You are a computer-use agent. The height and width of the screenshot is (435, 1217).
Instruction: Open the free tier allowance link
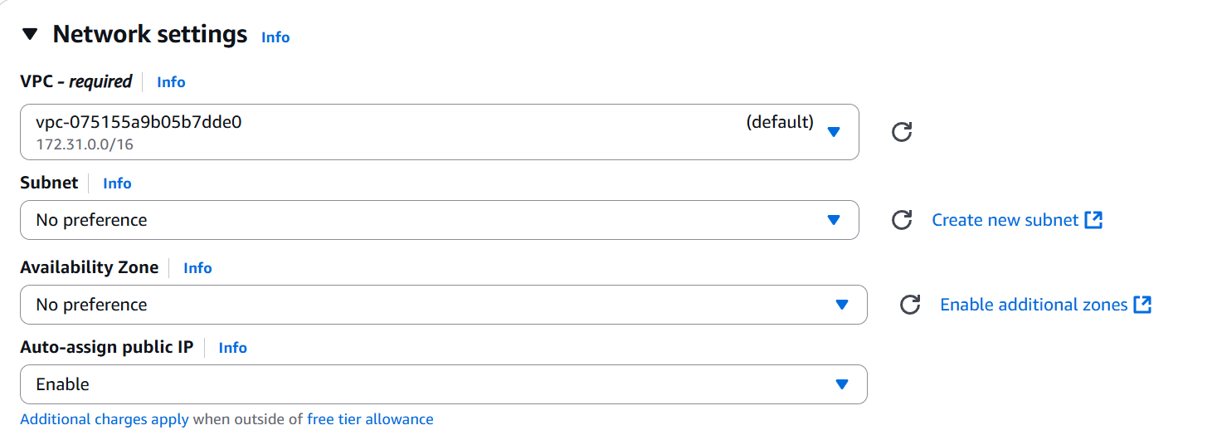click(x=370, y=419)
